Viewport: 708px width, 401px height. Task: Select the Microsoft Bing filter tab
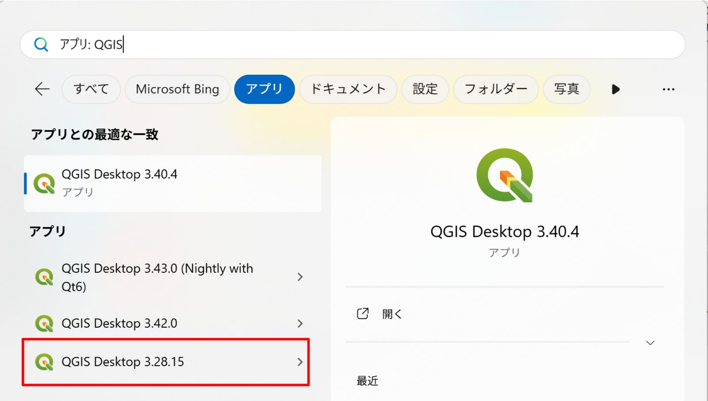tap(177, 89)
